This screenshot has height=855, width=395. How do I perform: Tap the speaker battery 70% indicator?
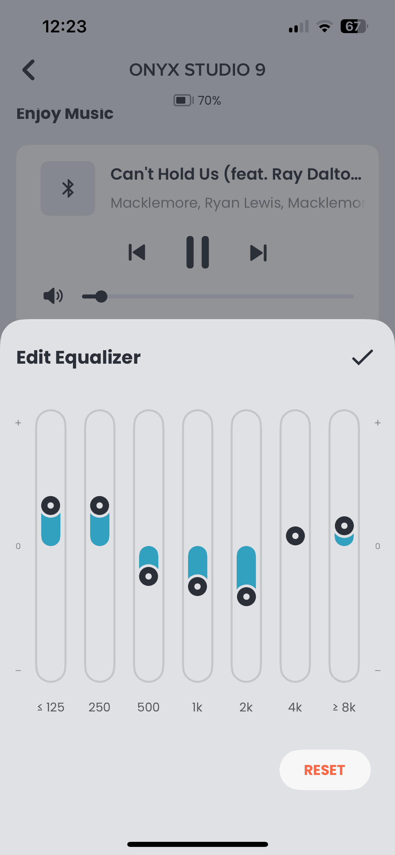pos(197,100)
